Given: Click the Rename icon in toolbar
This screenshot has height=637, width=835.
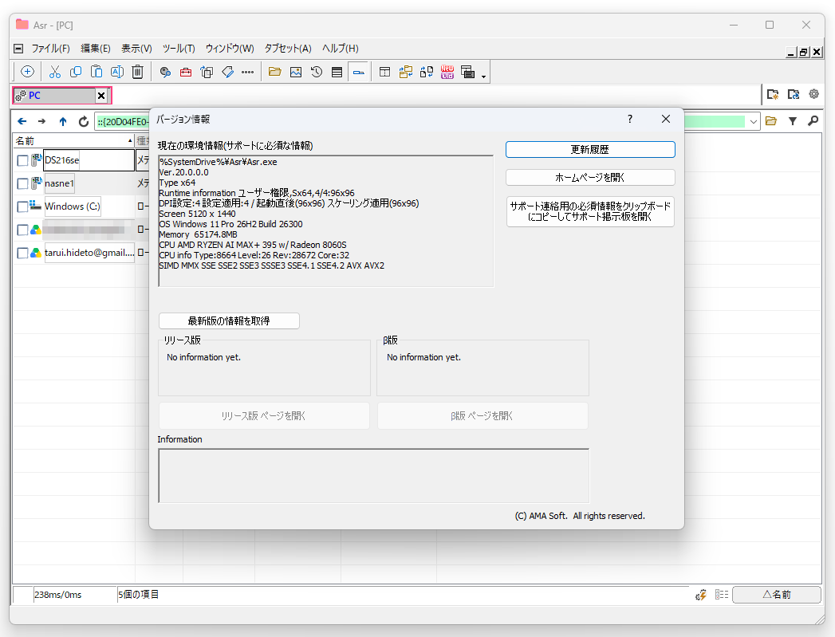Looking at the screenshot, I should (116, 72).
